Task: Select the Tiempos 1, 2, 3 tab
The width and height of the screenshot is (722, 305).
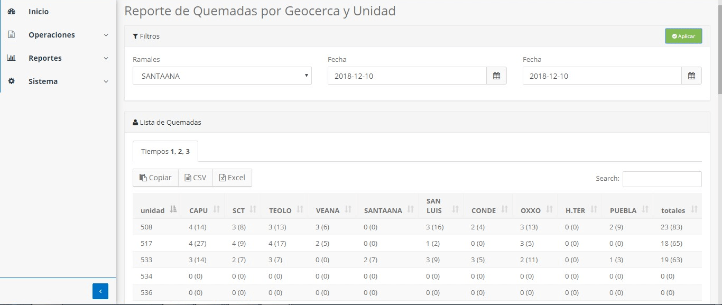Action: point(165,151)
